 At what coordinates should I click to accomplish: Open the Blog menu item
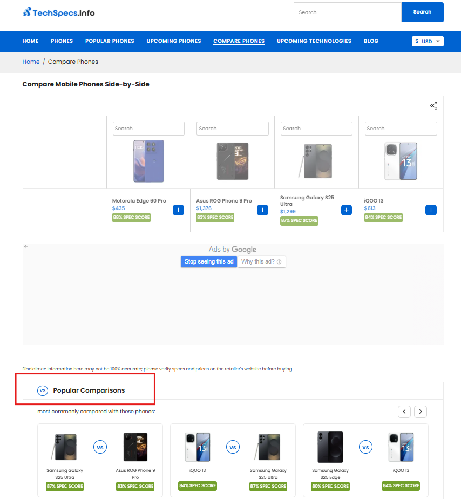click(x=371, y=41)
